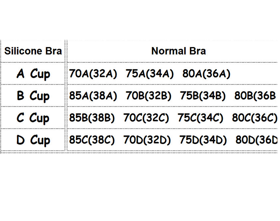
Task: Click size 80C(36C)
Action: click(255, 118)
